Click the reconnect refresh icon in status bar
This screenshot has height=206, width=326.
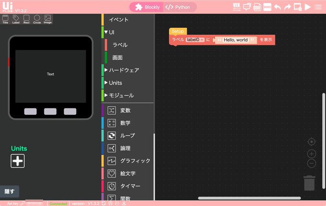pyautogui.click(x=104, y=204)
